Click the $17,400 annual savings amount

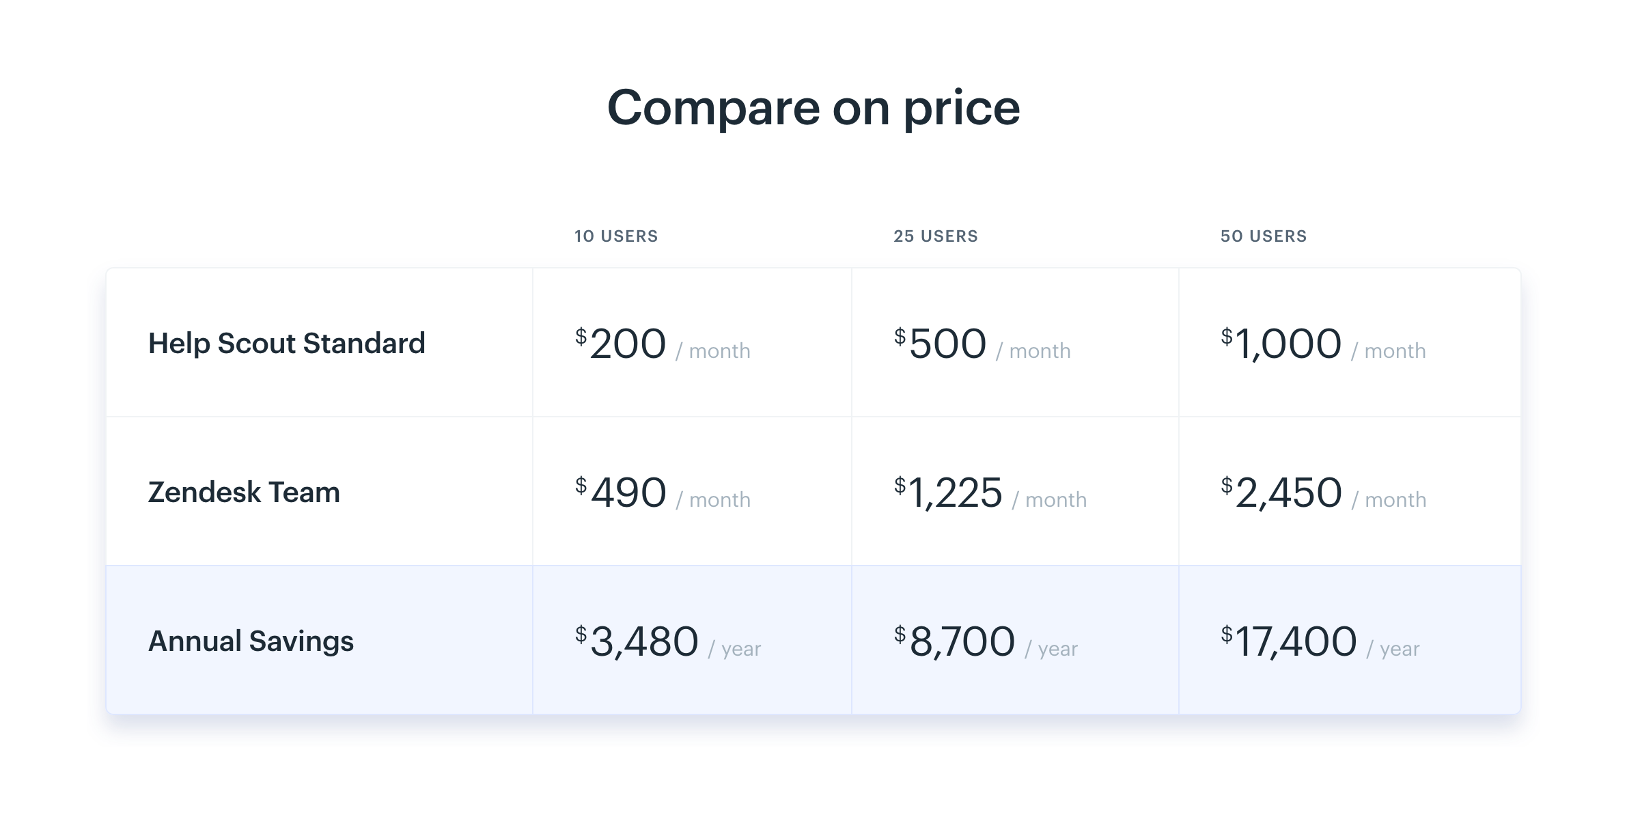pos(1290,641)
